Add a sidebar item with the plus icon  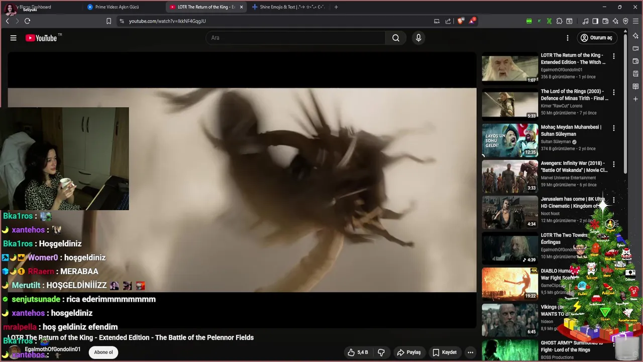[635, 99]
